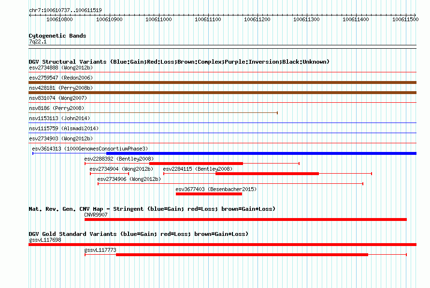Select variant nsv1115759 (Alsmadi2014) label
The height and width of the screenshot is (288, 430).
point(64,128)
